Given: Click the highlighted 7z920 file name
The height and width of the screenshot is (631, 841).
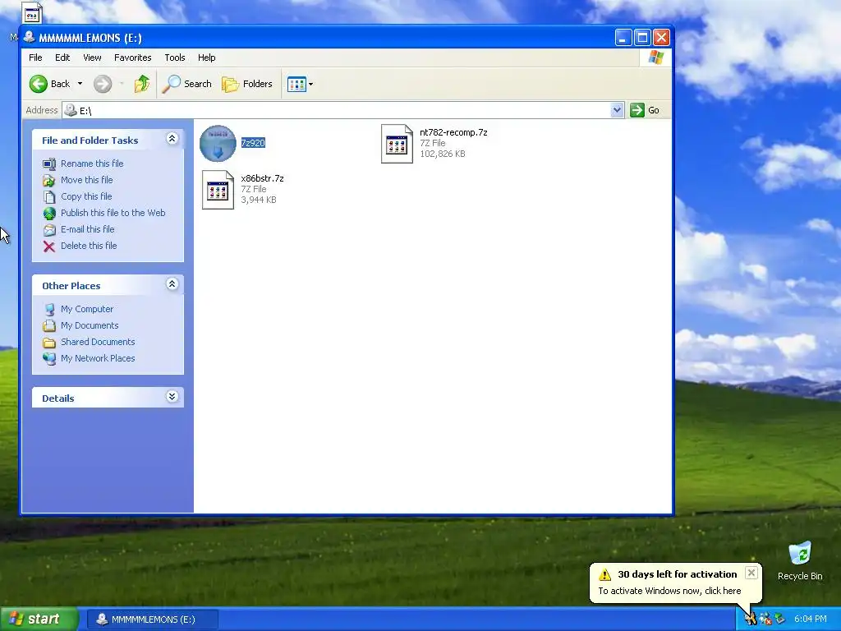Looking at the screenshot, I should (253, 143).
